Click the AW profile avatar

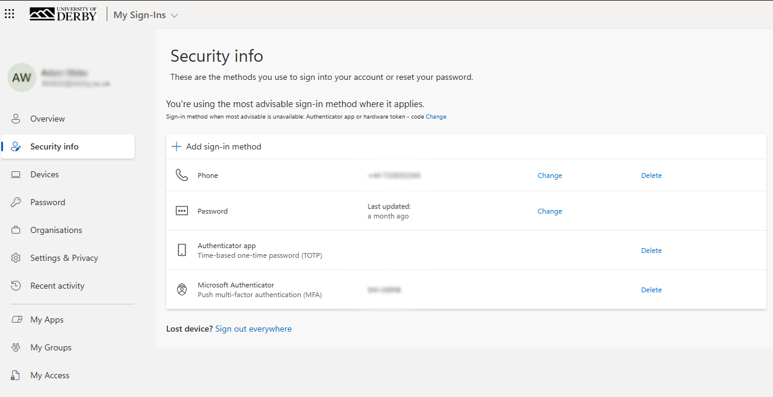(x=21, y=77)
